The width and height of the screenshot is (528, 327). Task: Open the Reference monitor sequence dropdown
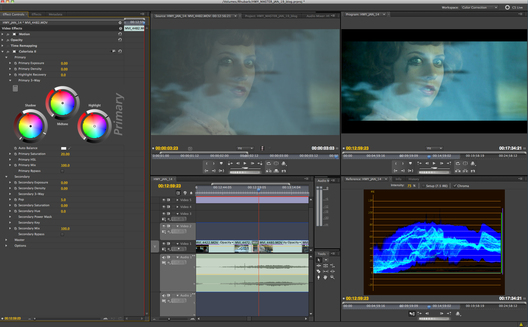386,179
